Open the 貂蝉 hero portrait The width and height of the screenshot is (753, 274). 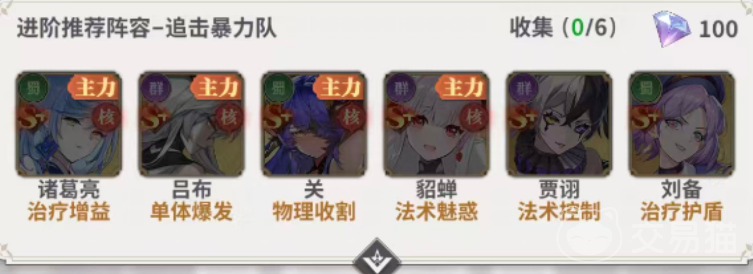pyautogui.click(x=437, y=124)
